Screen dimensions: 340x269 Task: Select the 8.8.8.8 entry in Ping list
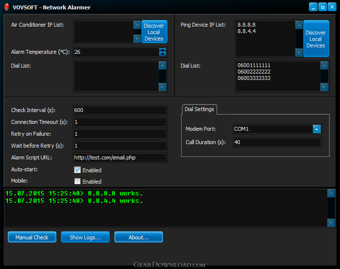246,25
